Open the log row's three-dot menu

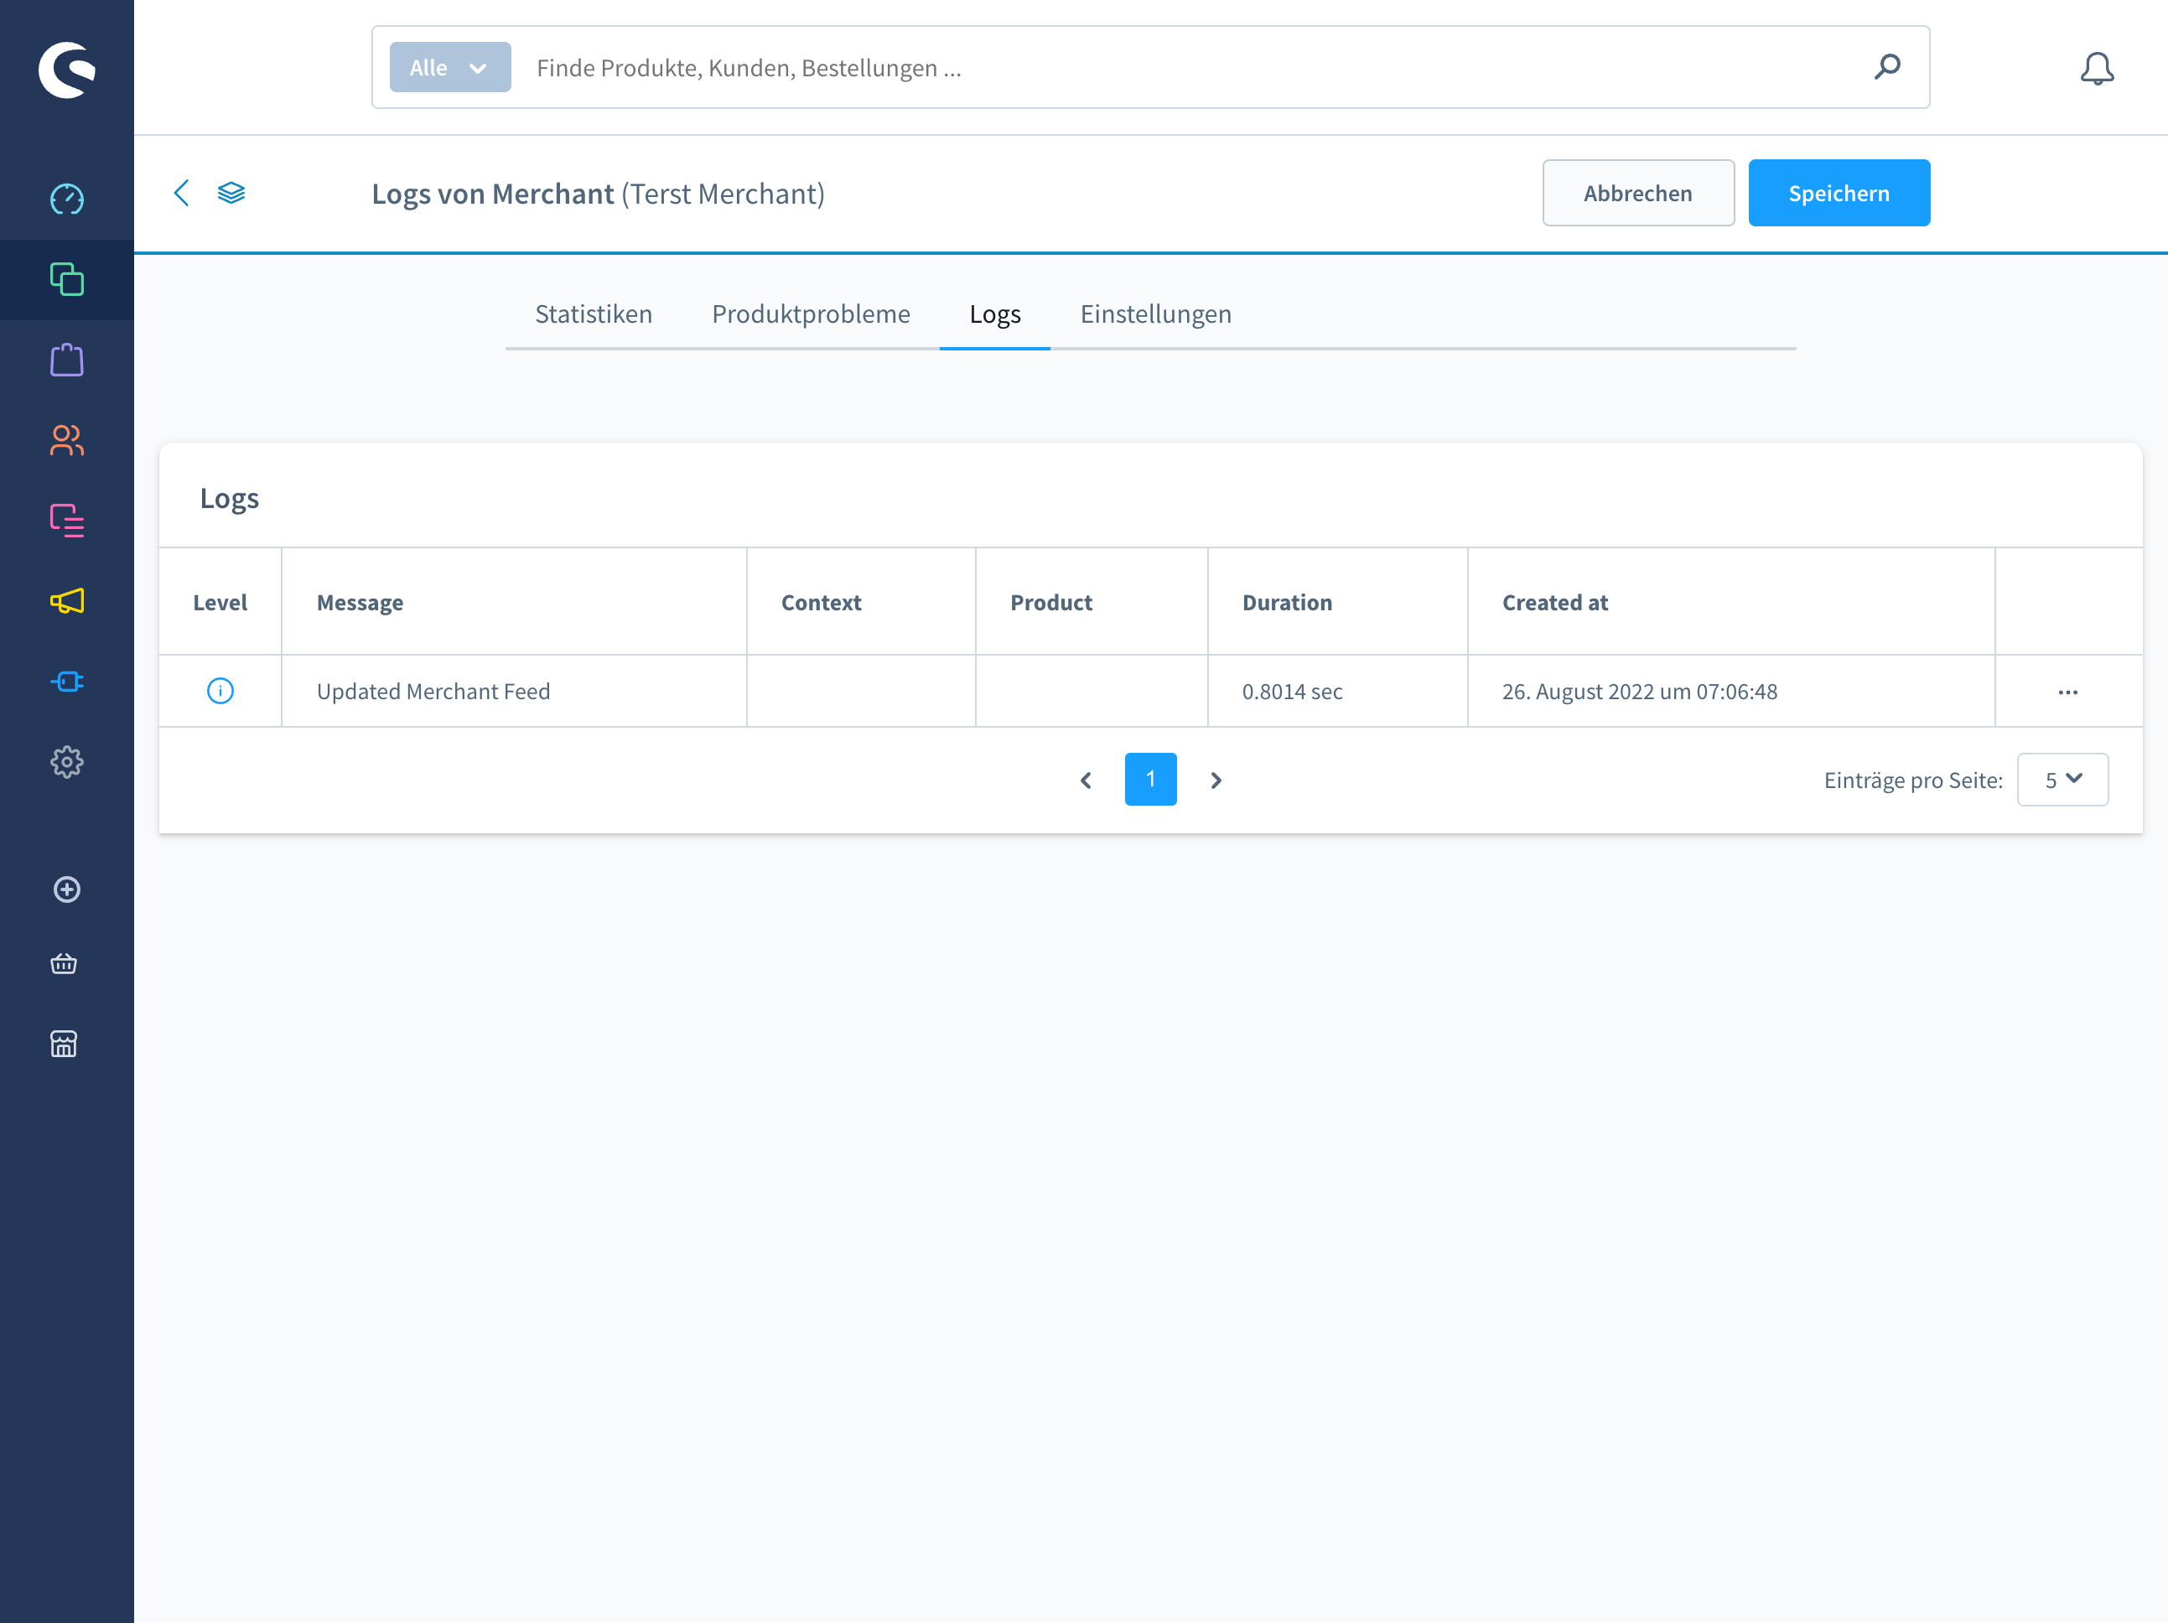click(x=2068, y=692)
